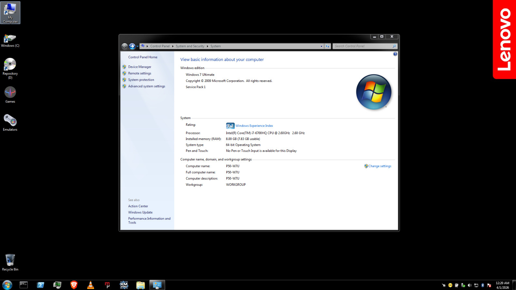Click the power plug tray icon
The width and height of the screenshot is (516, 290).
coord(457,285)
